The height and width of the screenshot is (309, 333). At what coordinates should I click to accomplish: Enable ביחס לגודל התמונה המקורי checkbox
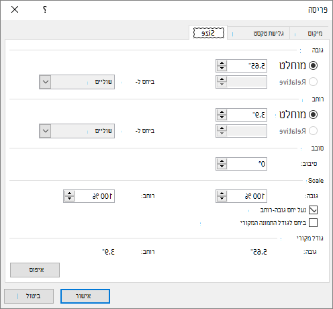(313, 223)
